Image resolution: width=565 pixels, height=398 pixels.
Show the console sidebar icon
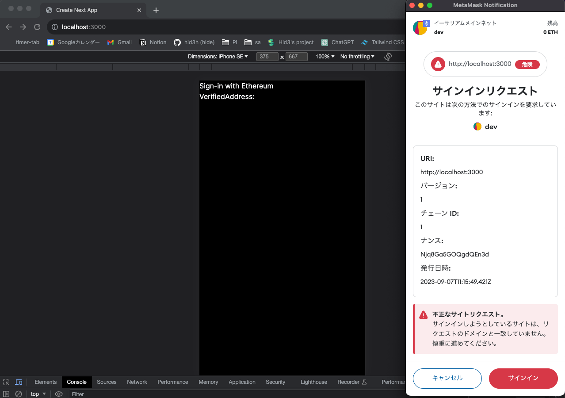(6, 394)
